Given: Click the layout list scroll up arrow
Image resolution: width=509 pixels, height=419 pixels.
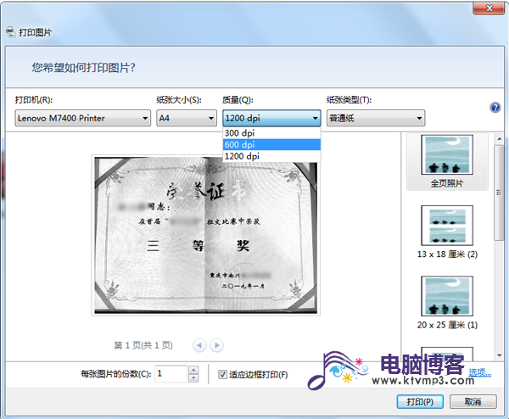Looking at the screenshot, I should 500,139.
